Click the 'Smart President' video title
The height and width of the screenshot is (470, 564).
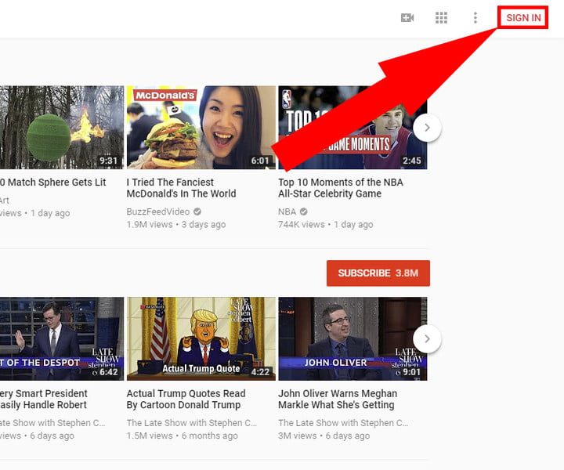[44, 399]
